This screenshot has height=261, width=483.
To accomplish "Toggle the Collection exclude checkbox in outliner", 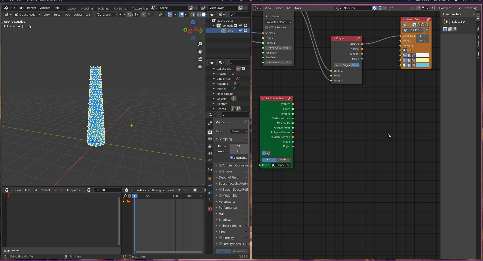I will [x=235, y=25].
